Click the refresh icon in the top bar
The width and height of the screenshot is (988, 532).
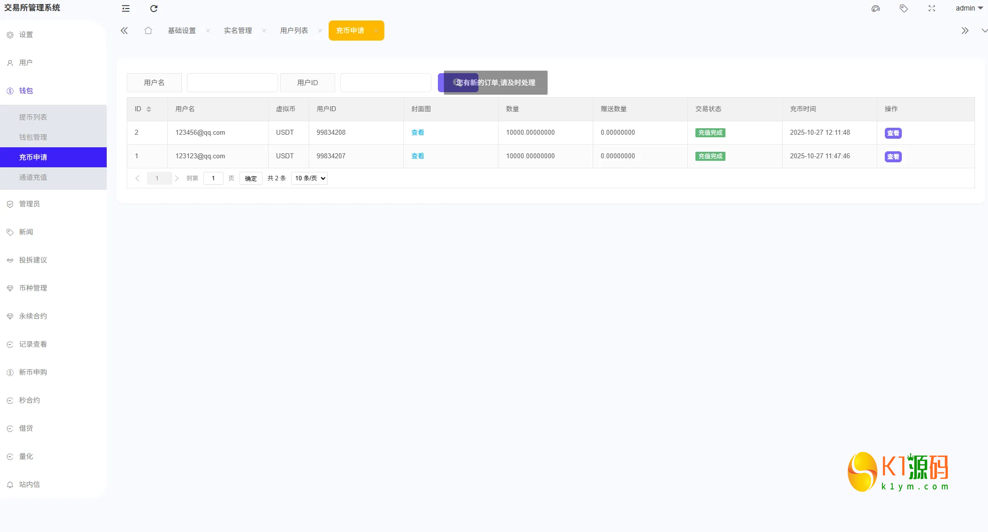coord(154,9)
